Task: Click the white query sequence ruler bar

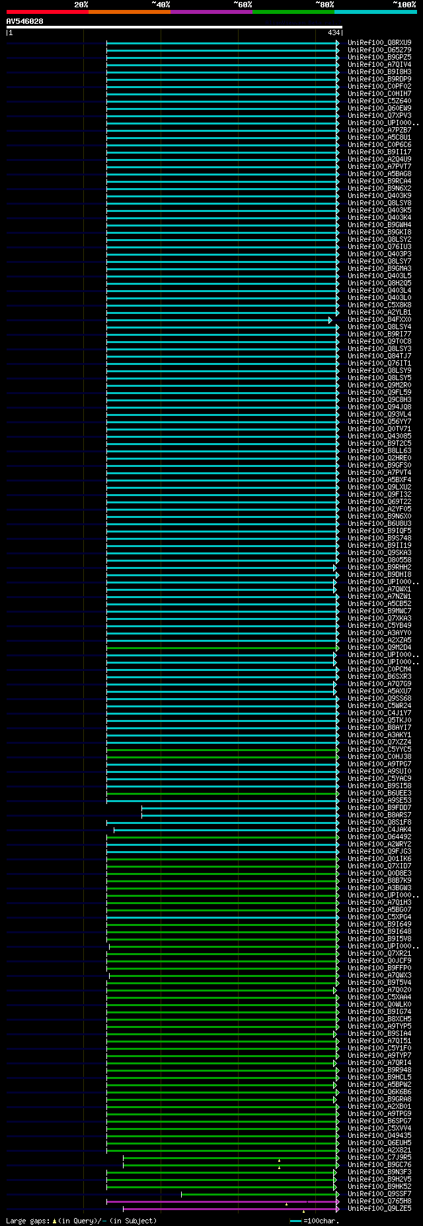Action: (x=174, y=27)
